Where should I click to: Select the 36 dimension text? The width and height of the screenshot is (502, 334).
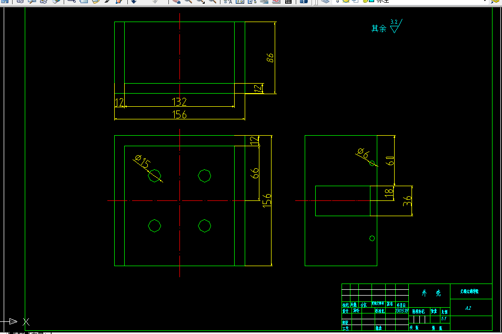pyautogui.click(x=407, y=201)
